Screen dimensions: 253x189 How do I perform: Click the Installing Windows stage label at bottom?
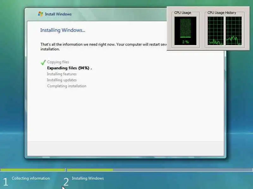click(88, 178)
